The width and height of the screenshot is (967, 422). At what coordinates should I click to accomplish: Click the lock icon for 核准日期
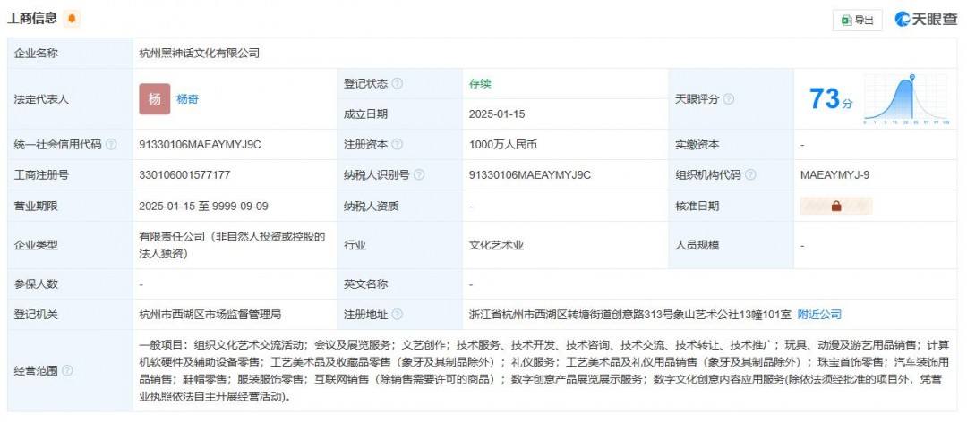[836, 207]
